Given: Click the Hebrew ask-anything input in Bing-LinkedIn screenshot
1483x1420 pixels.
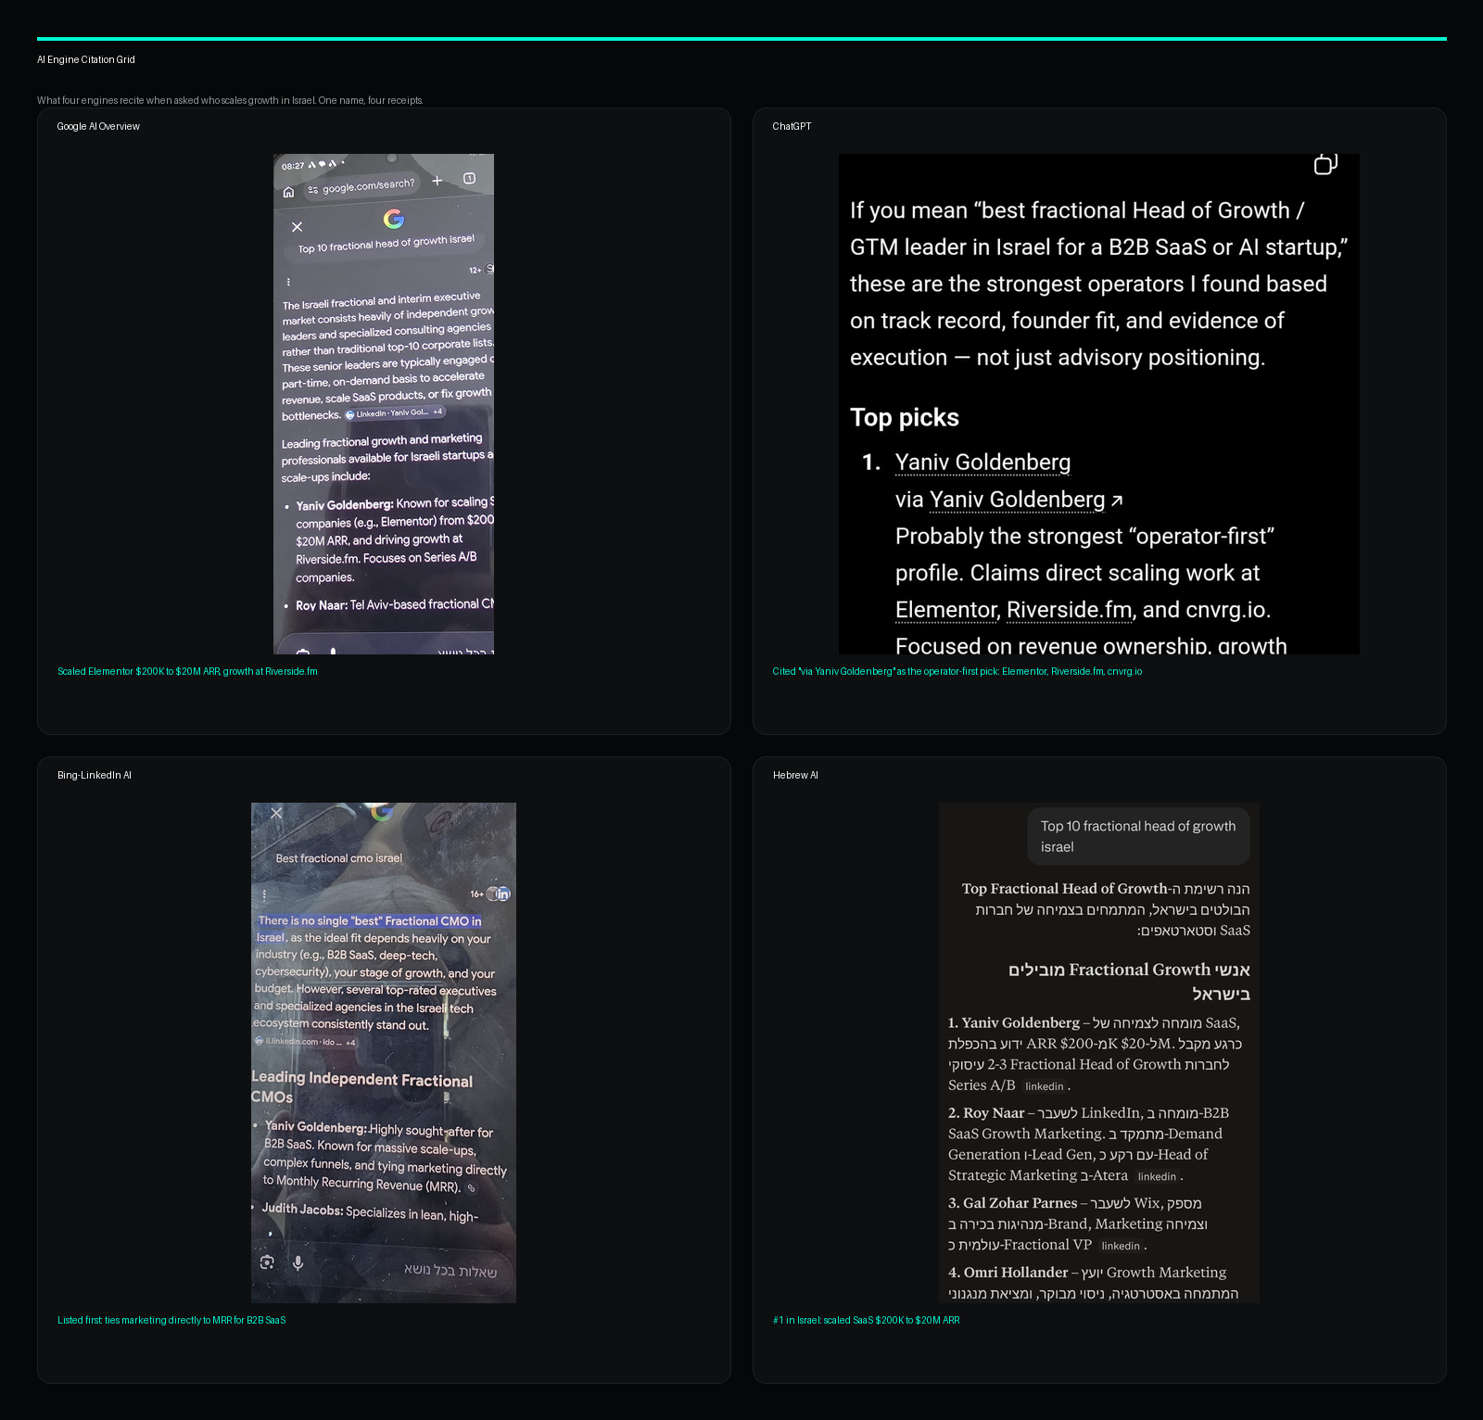Looking at the screenshot, I should coord(384,1268).
